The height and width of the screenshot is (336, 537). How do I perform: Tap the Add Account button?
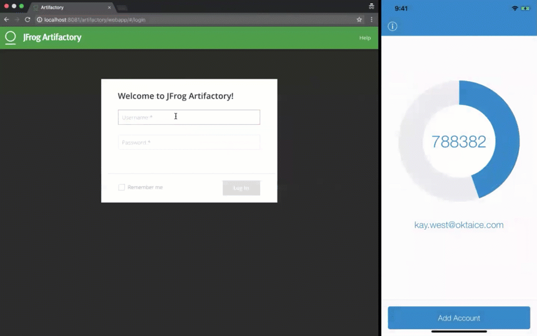point(458,318)
